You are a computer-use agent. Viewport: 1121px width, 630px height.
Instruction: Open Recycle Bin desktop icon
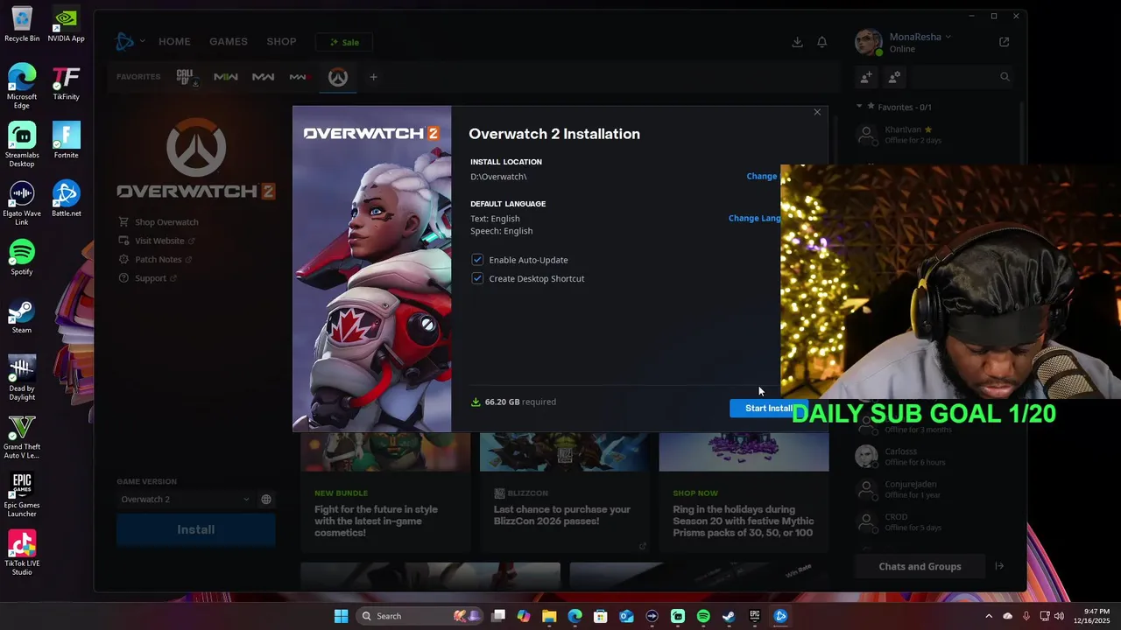pyautogui.click(x=22, y=24)
